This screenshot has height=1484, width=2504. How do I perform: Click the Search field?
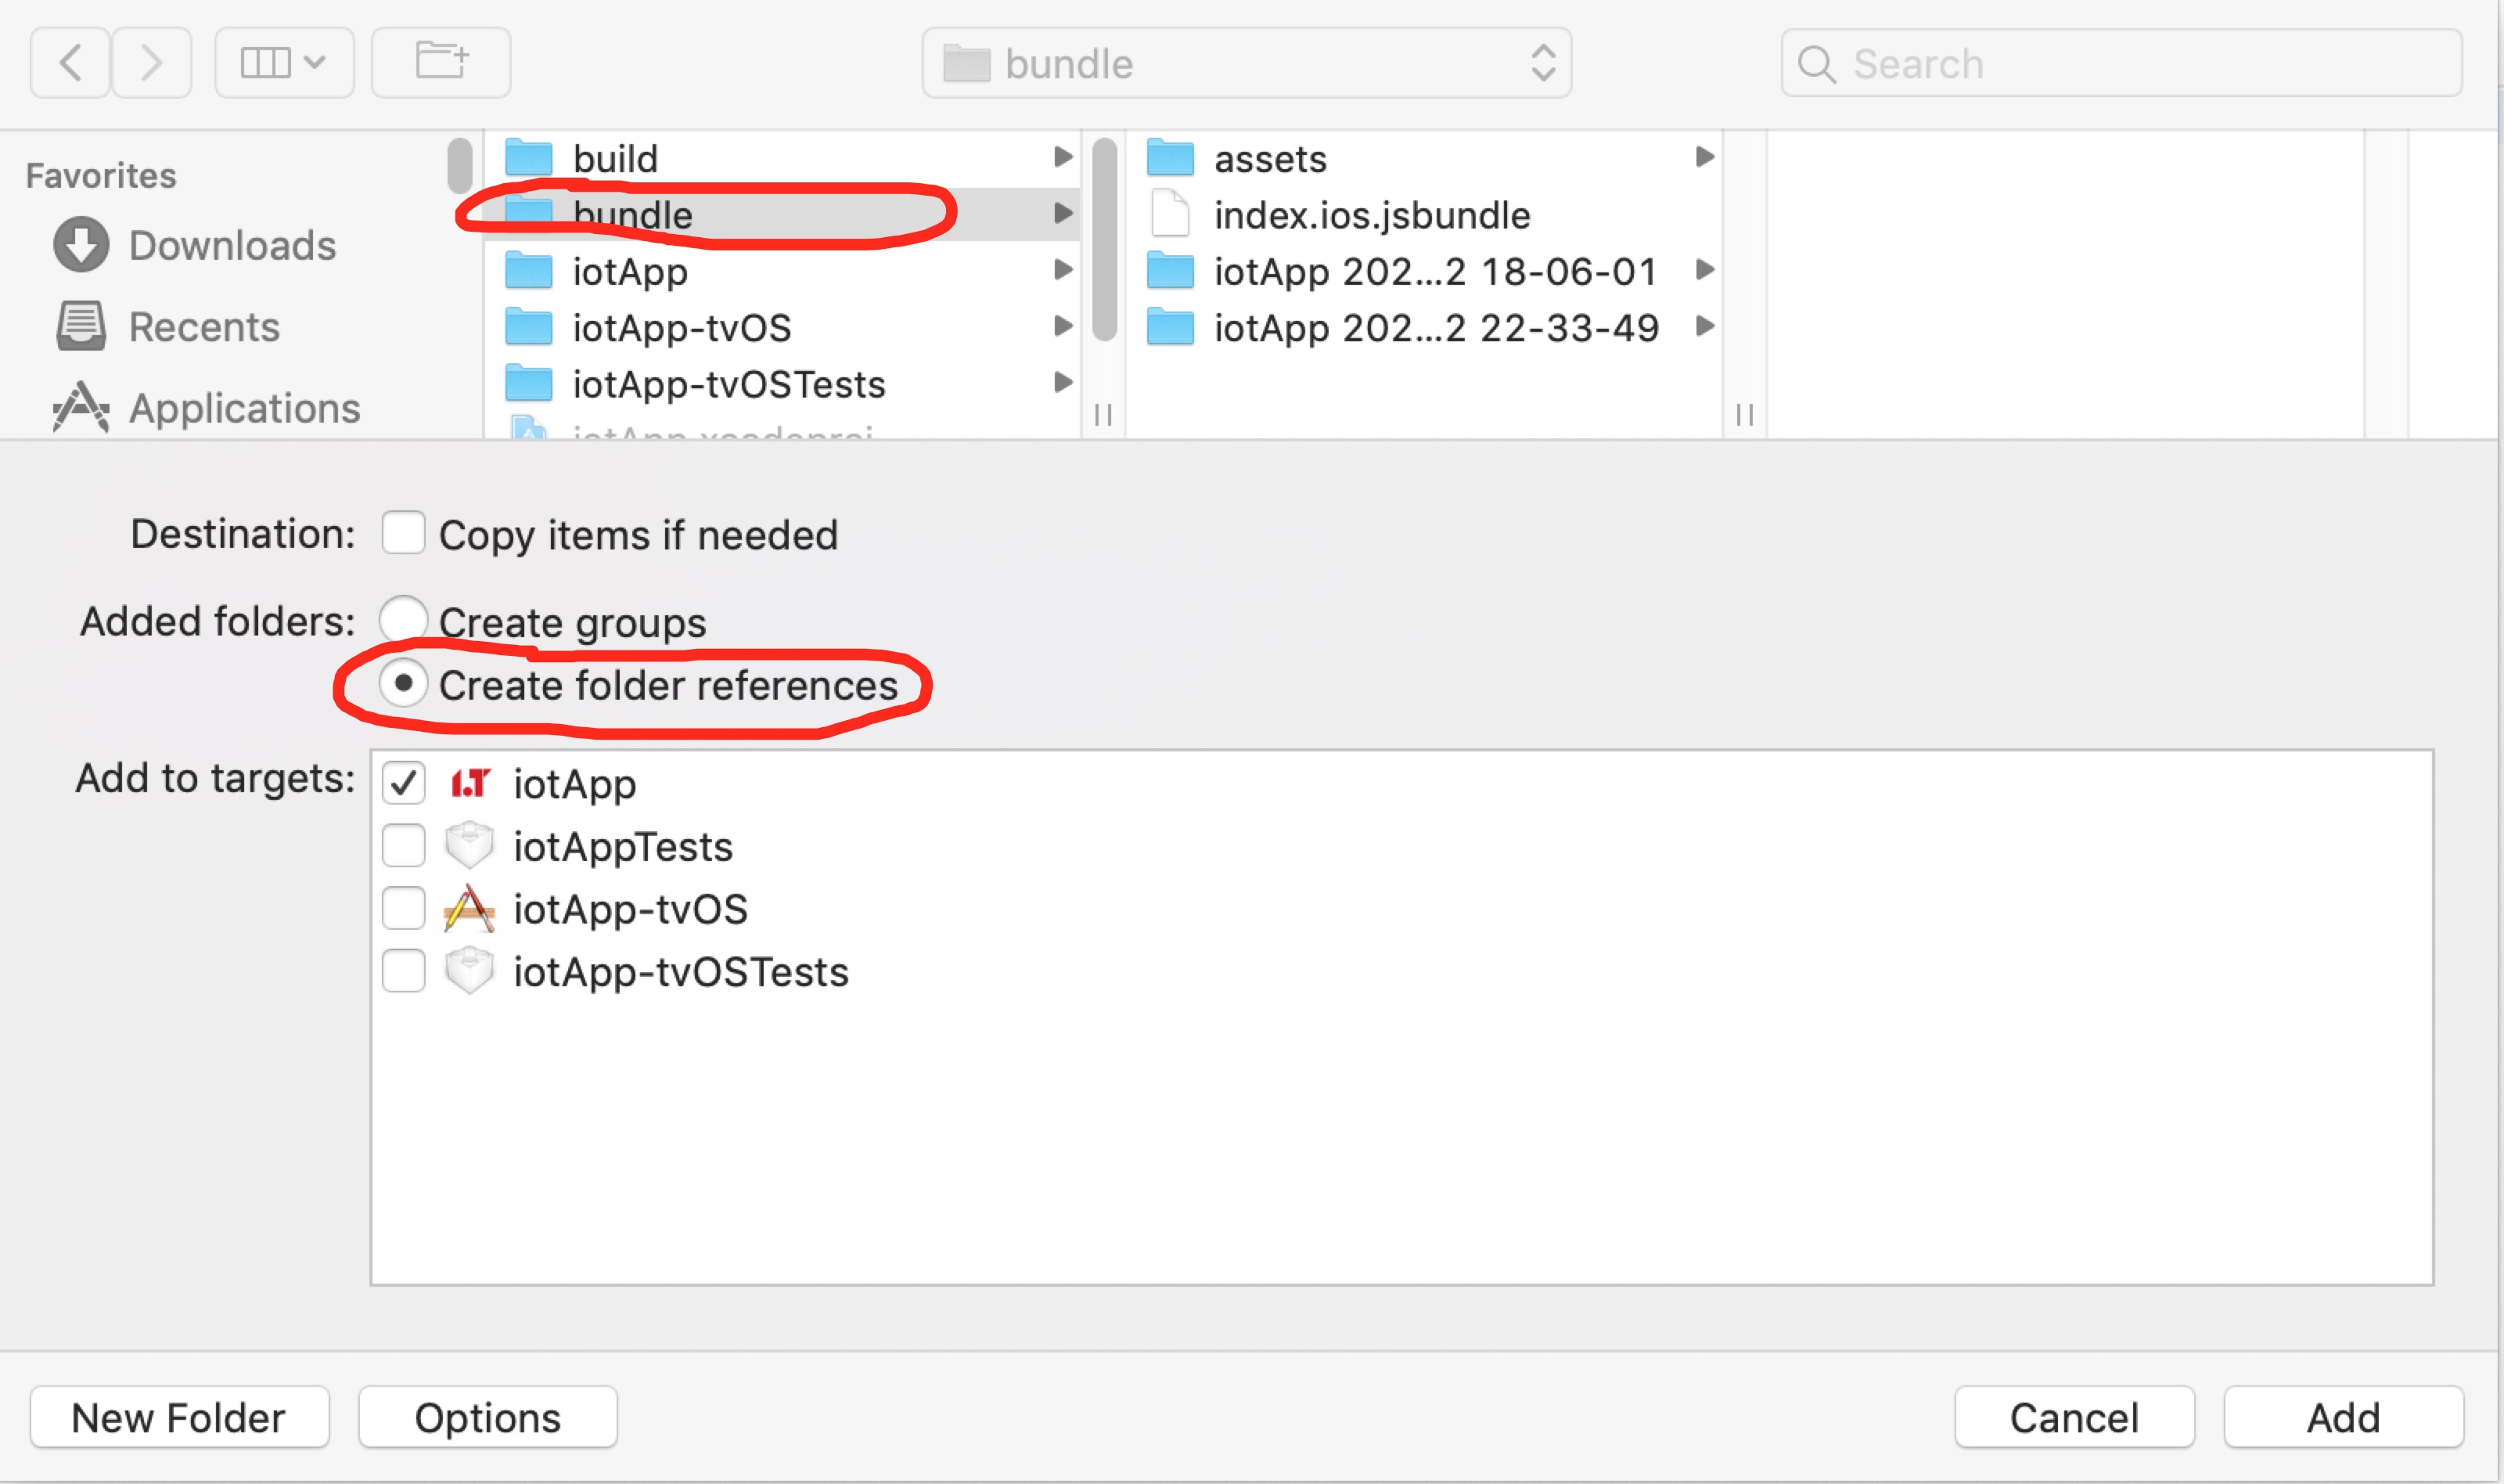2119,63
